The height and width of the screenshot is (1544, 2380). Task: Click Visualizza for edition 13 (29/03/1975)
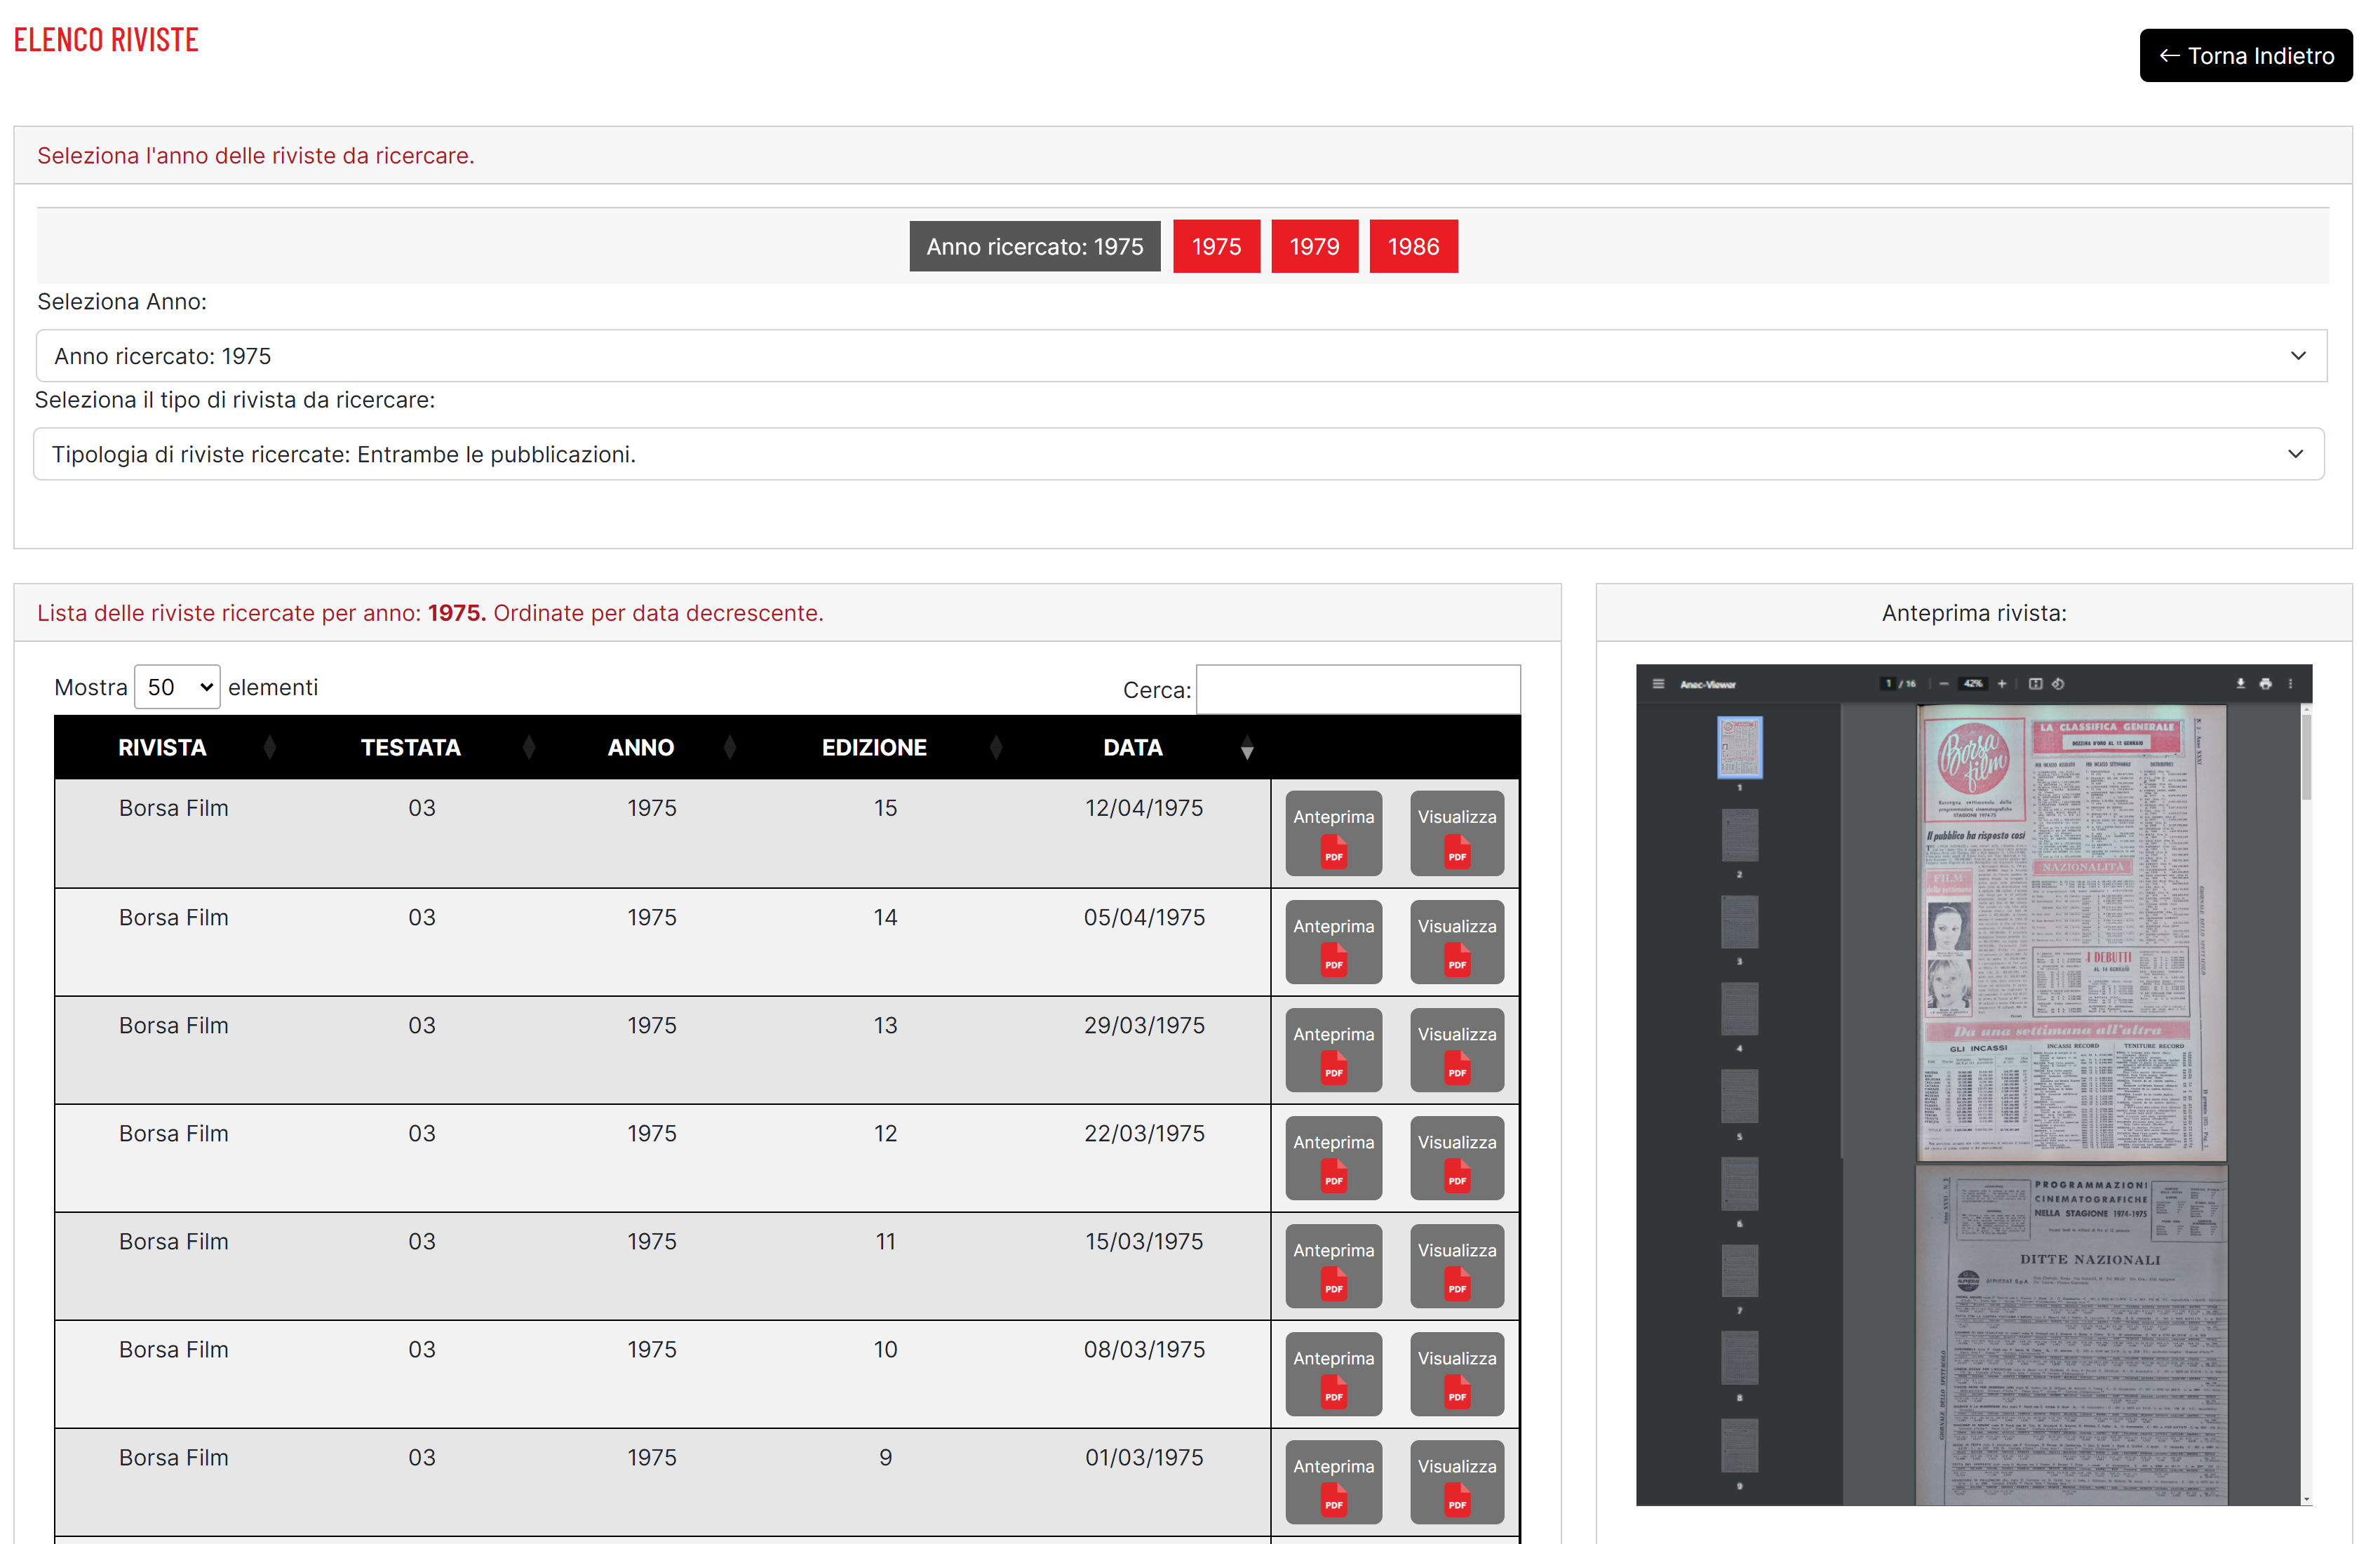pos(1457,1050)
